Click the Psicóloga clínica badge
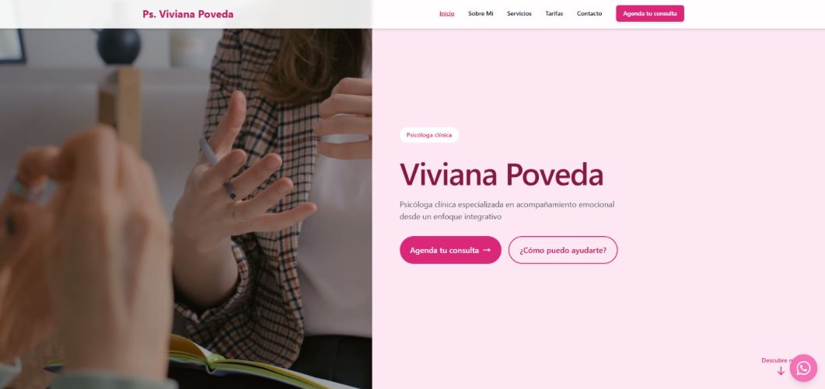Viewport: 825px width, 389px height. [x=428, y=135]
